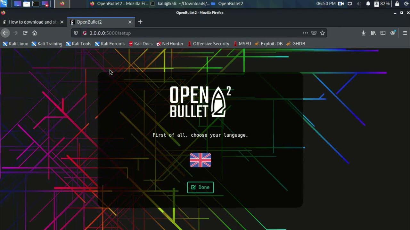The width and height of the screenshot is (410, 230).
Task: Click the lock screen icon
Action: [397, 4]
